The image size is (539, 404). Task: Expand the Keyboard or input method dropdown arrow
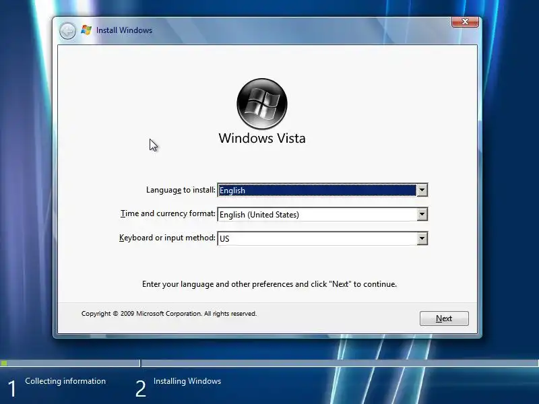422,238
